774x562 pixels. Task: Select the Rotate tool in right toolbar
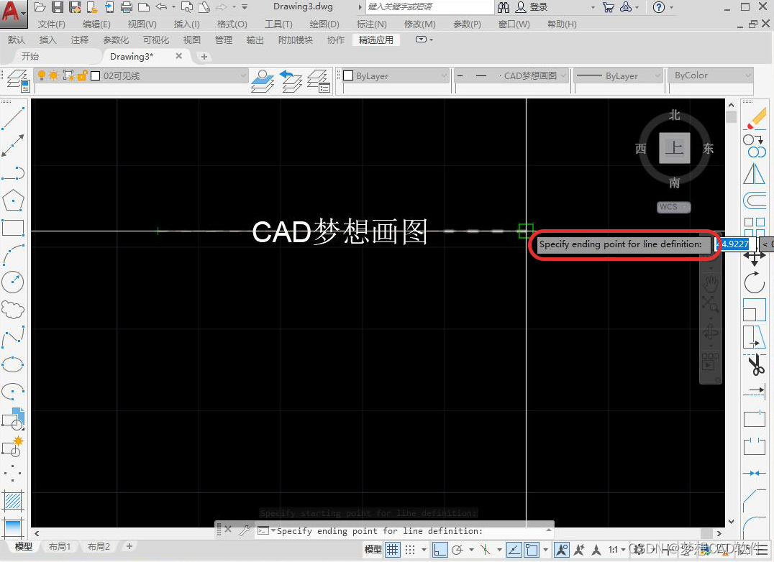(754, 282)
